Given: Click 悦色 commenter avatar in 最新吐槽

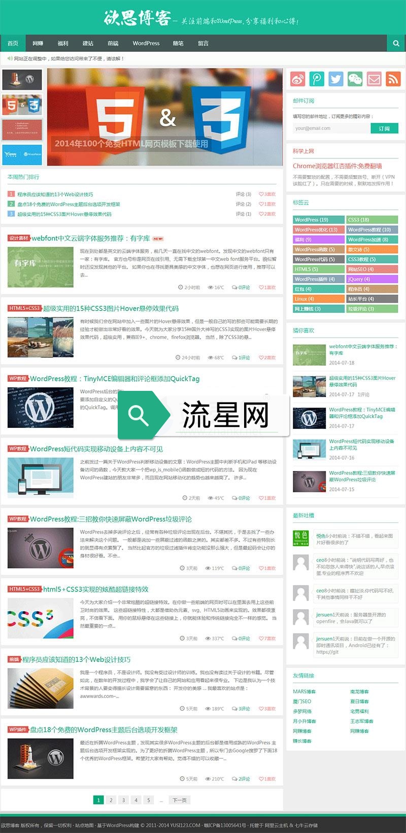Looking at the screenshot, I should [x=301, y=539].
